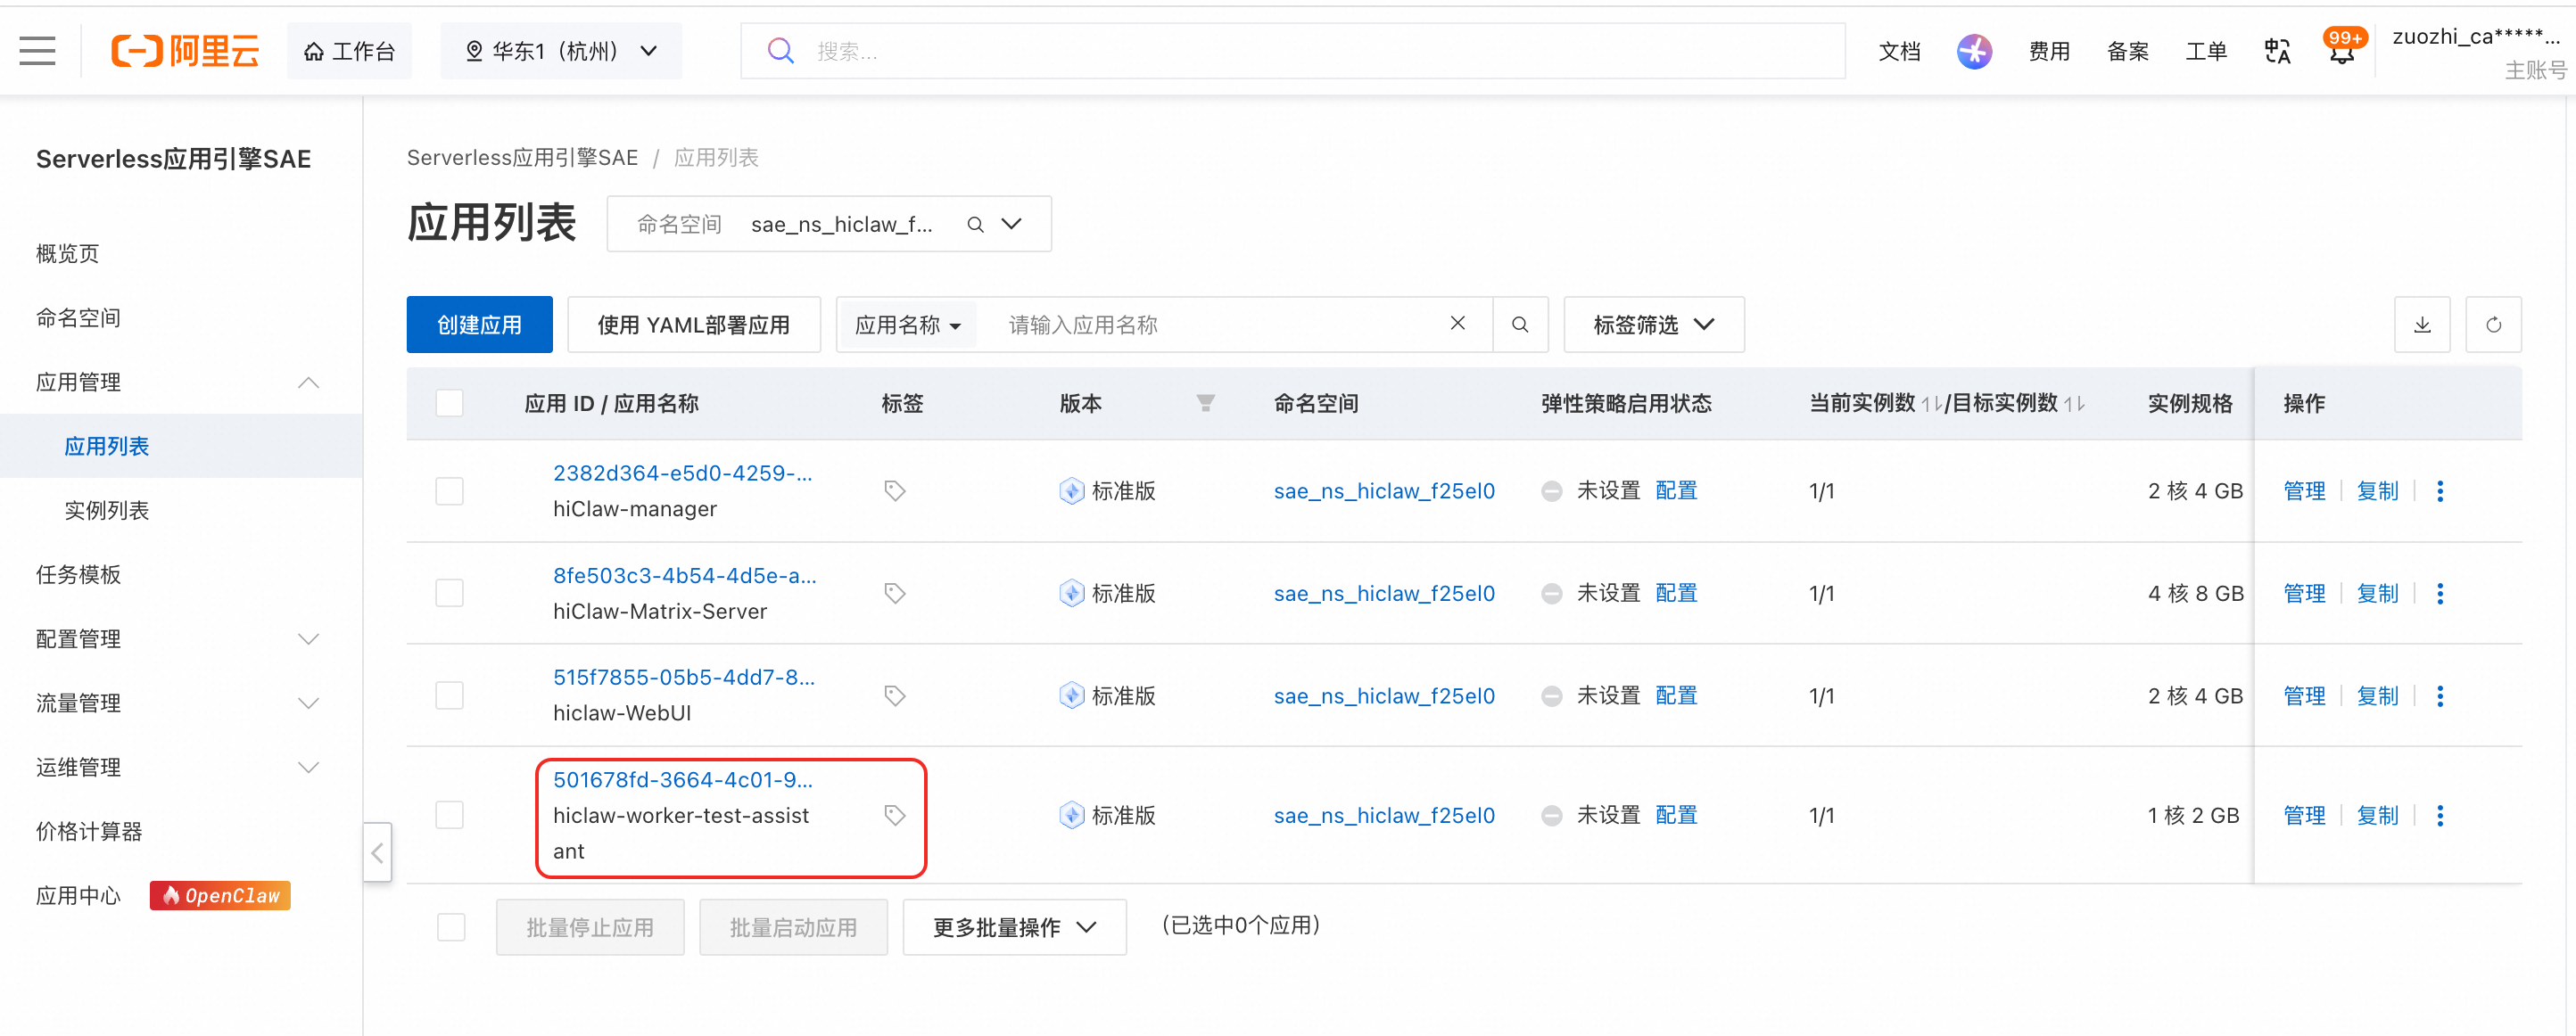Open application ID 2382d364-e5d0-4259 link
This screenshot has width=2576, height=1036.
(x=683, y=473)
